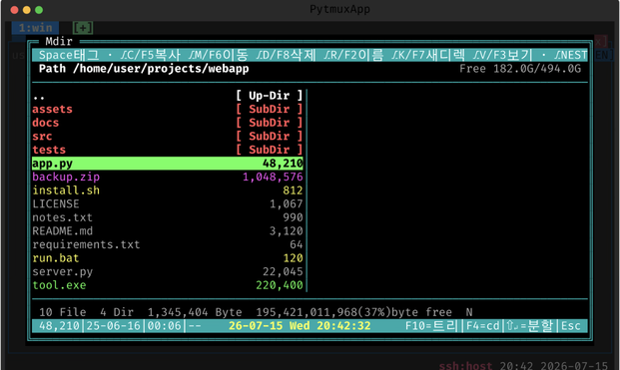Select the backup.zip file
Viewport: 620px width, 370px height.
(x=168, y=177)
